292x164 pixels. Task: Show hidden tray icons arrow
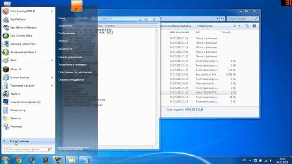250,160
